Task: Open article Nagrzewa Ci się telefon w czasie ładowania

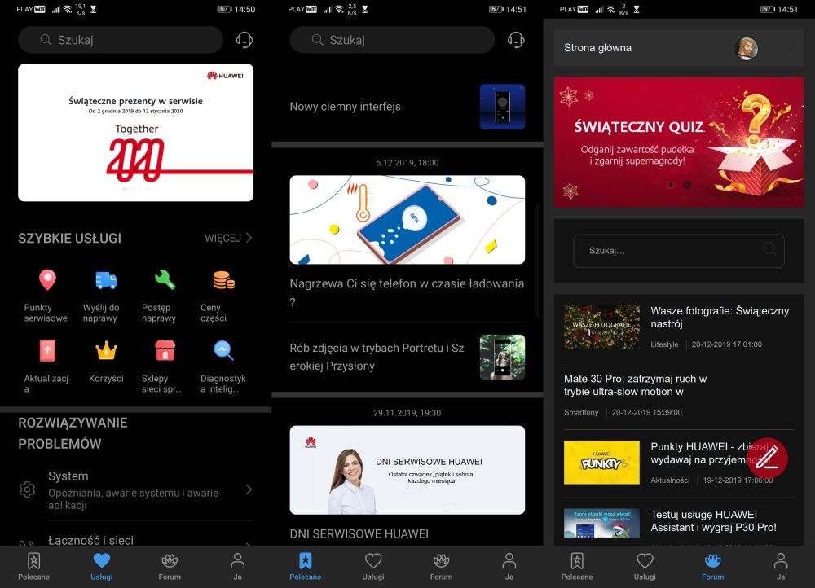Action: point(407,292)
